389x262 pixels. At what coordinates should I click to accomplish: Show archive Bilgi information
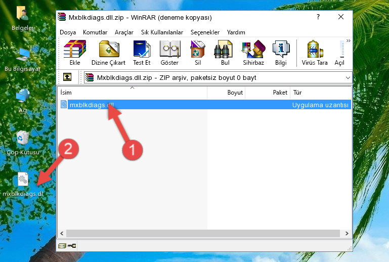[x=281, y=53]
